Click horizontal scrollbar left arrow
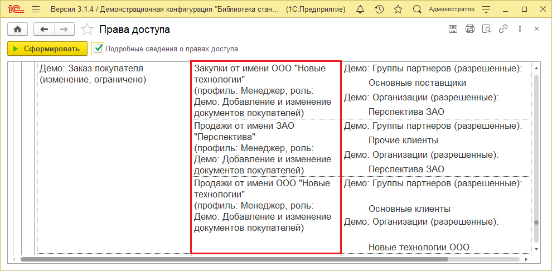This screenshot has width=552, height=271. pos(14,259)
